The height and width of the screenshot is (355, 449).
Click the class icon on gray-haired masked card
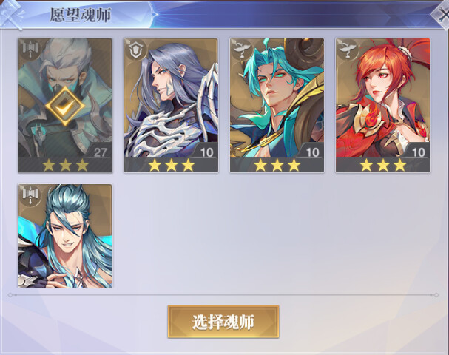tap(30, 50)
